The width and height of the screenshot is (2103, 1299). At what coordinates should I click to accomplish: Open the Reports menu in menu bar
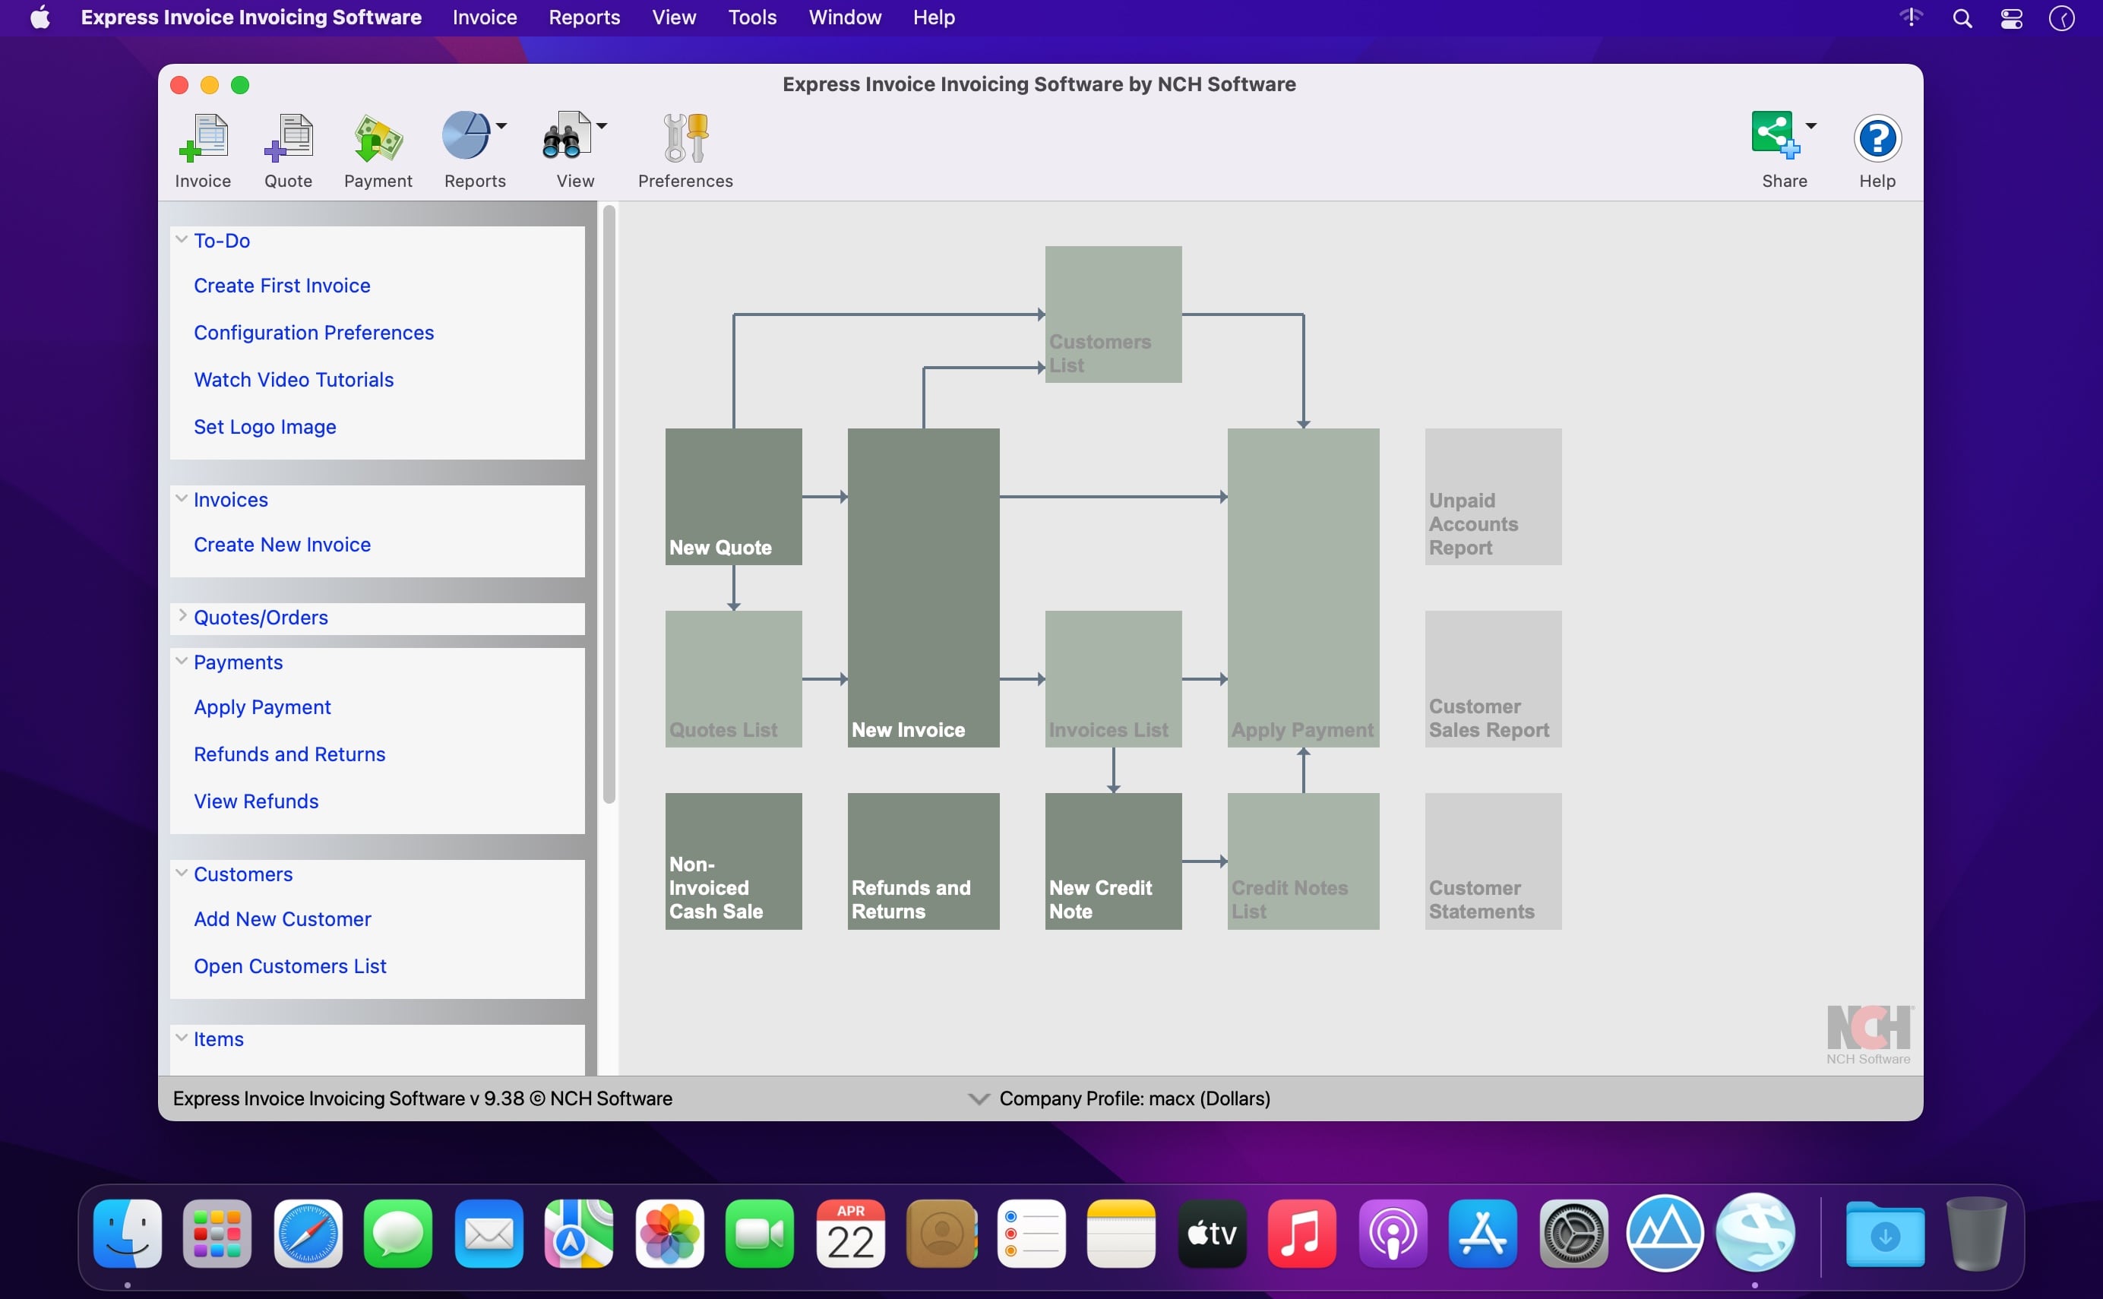584,17
